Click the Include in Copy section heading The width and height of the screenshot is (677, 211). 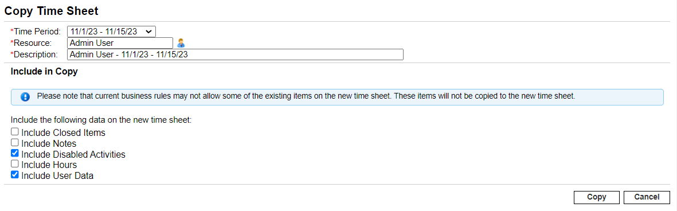tap(44, 72)
